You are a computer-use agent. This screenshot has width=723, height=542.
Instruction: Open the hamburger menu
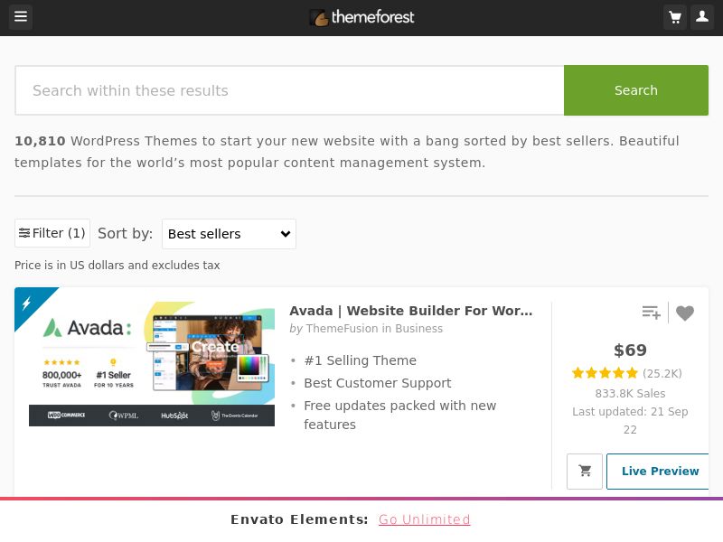21,17
